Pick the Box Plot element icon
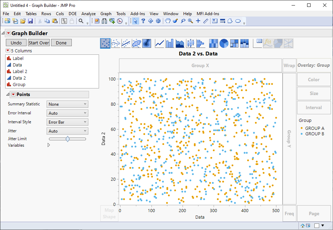The width and height of the screenshot is (333, 230). coord(190,43)
